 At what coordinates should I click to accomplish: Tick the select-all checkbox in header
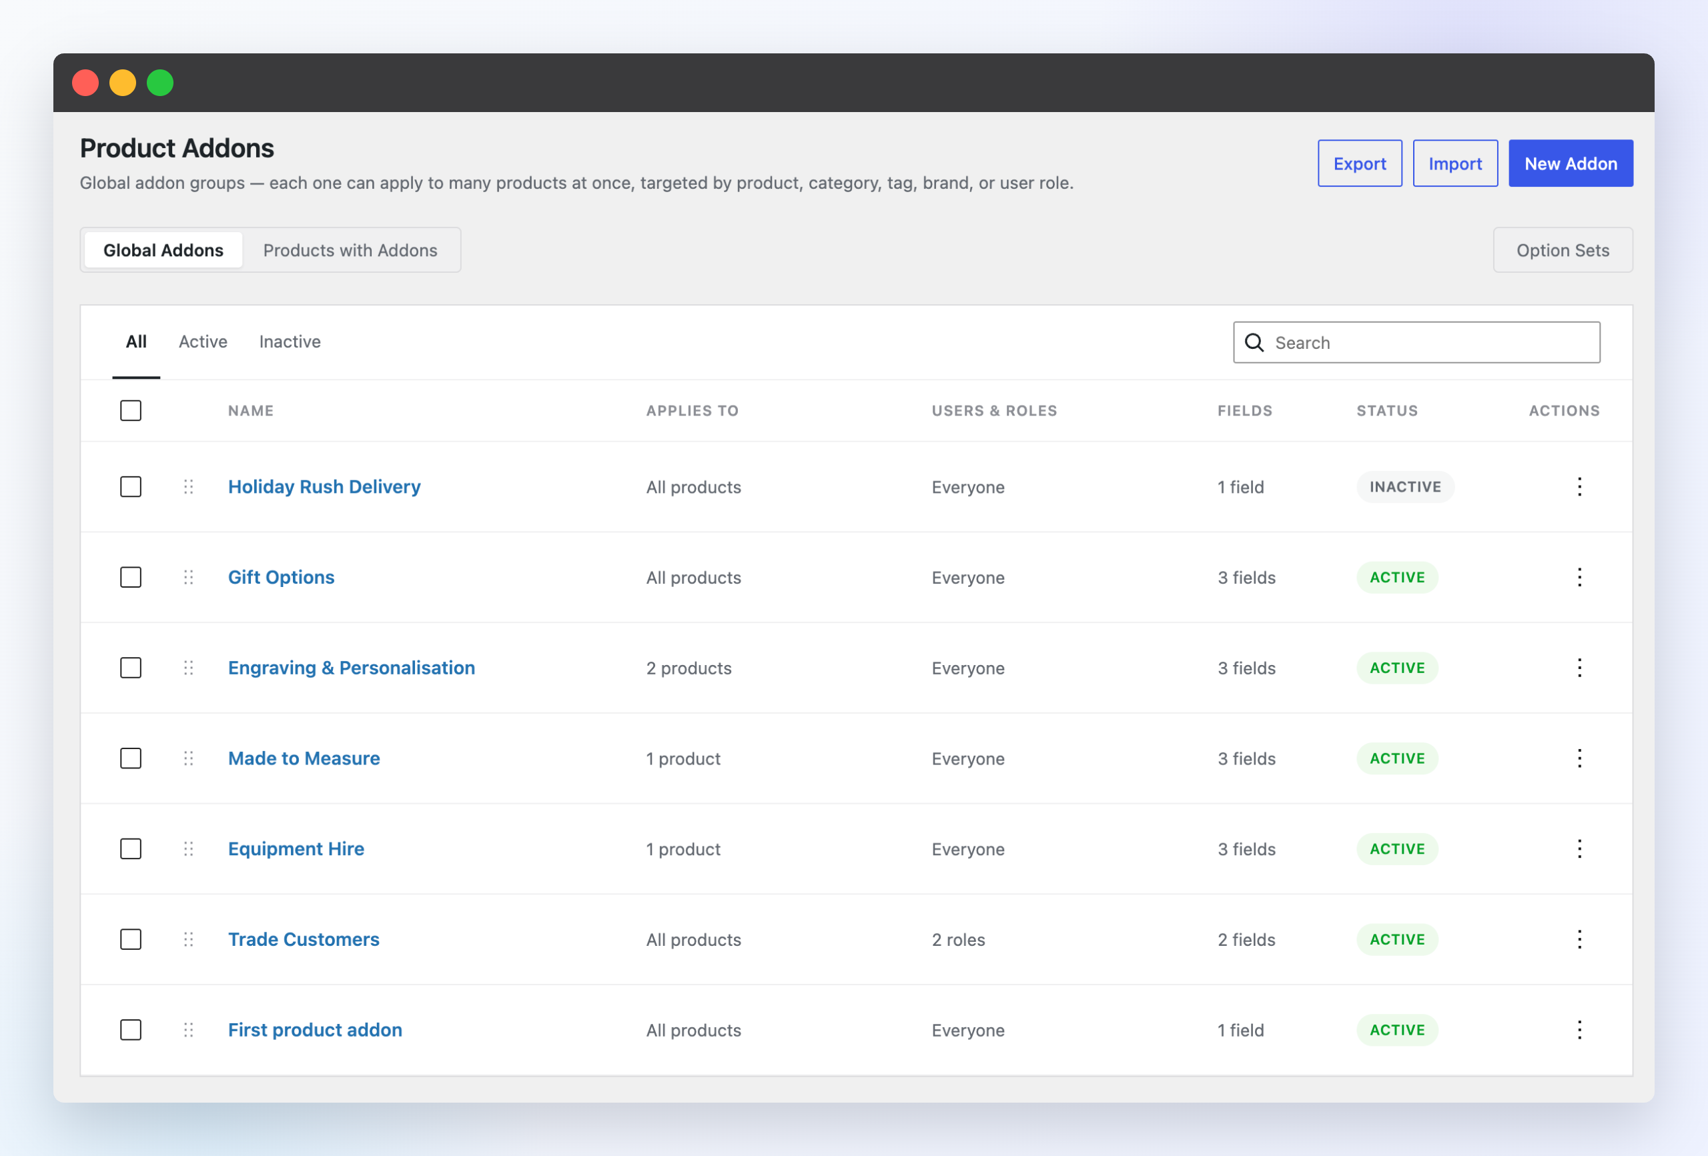[131, 410]
